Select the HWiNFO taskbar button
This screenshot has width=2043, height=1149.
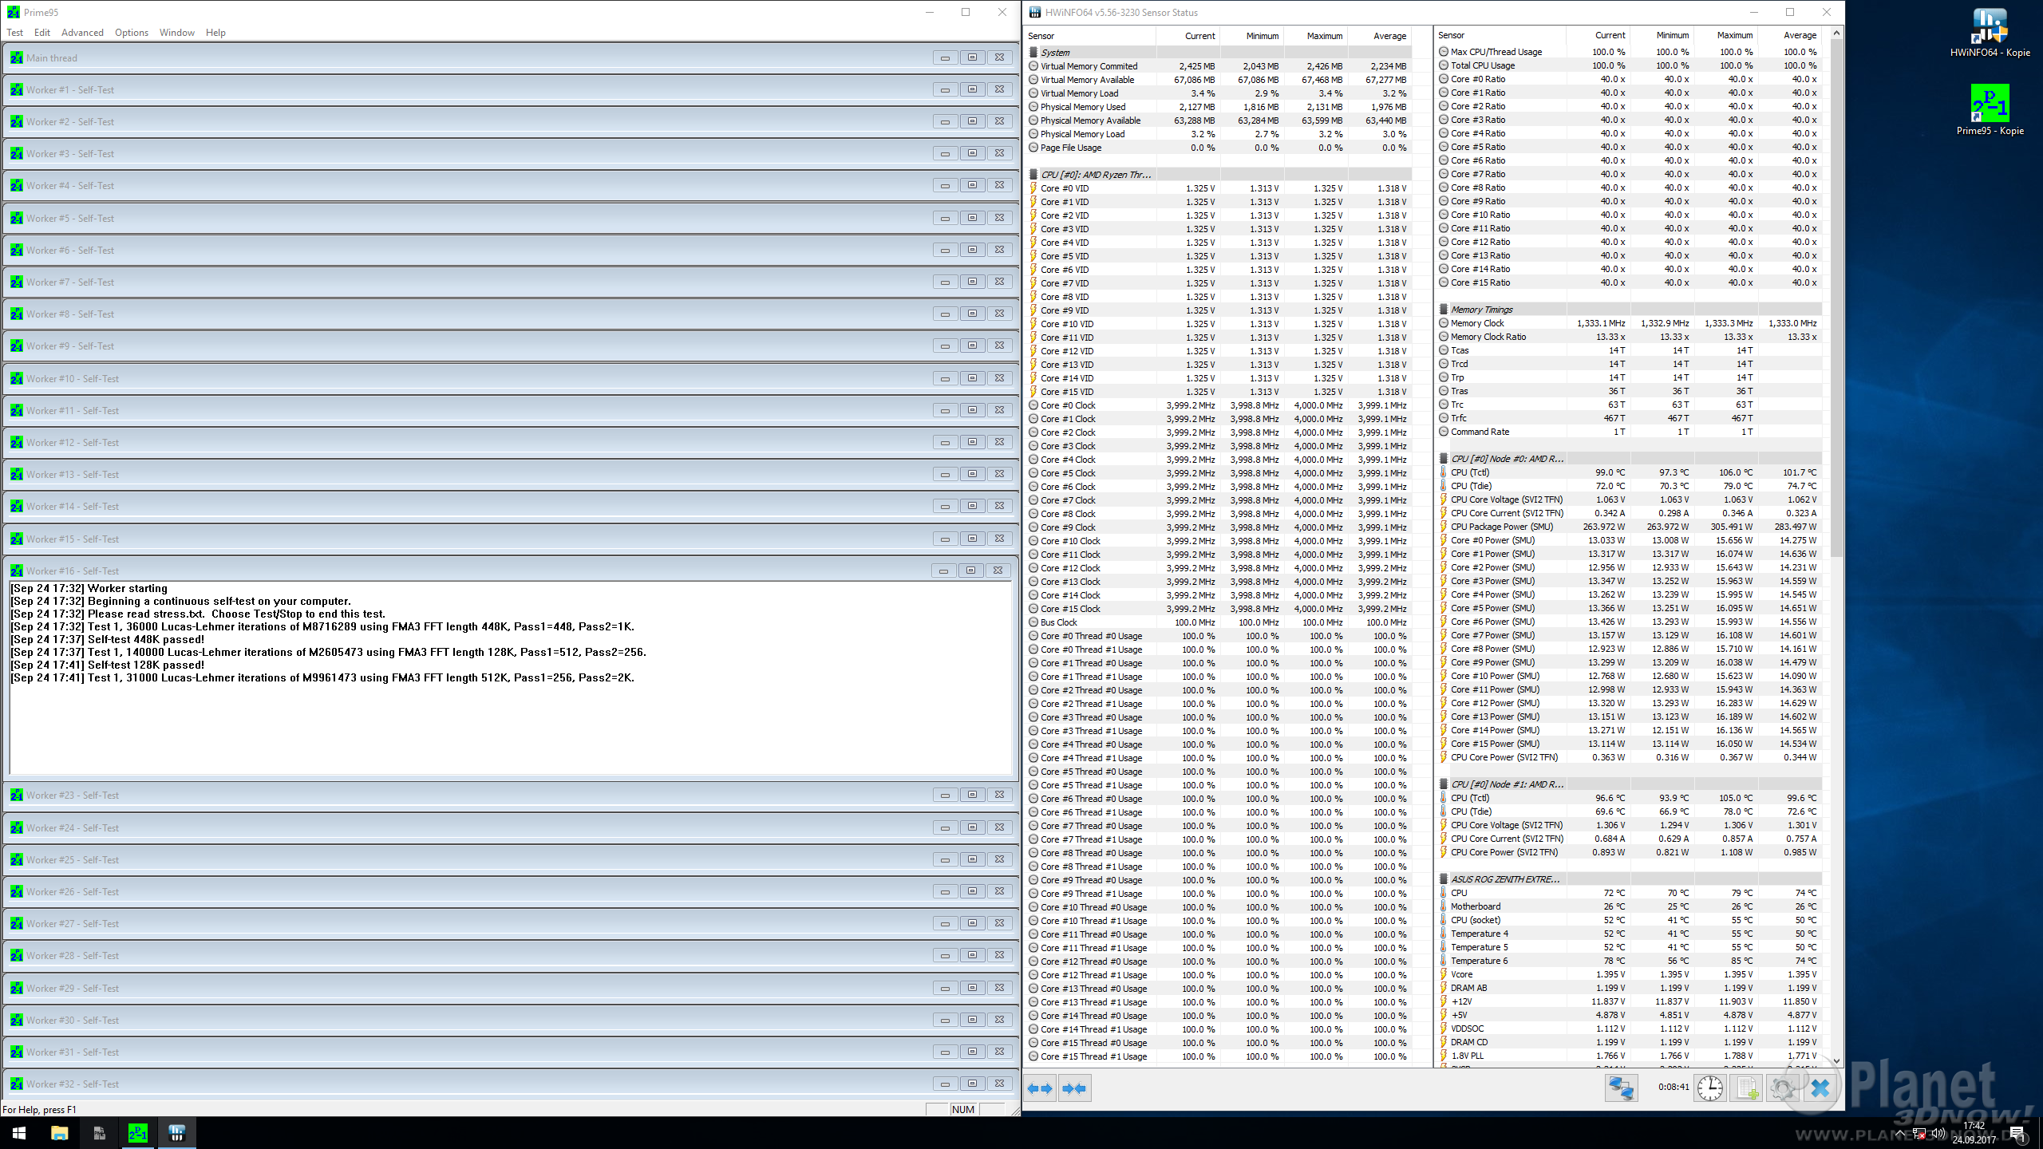tap(177, 1133)
